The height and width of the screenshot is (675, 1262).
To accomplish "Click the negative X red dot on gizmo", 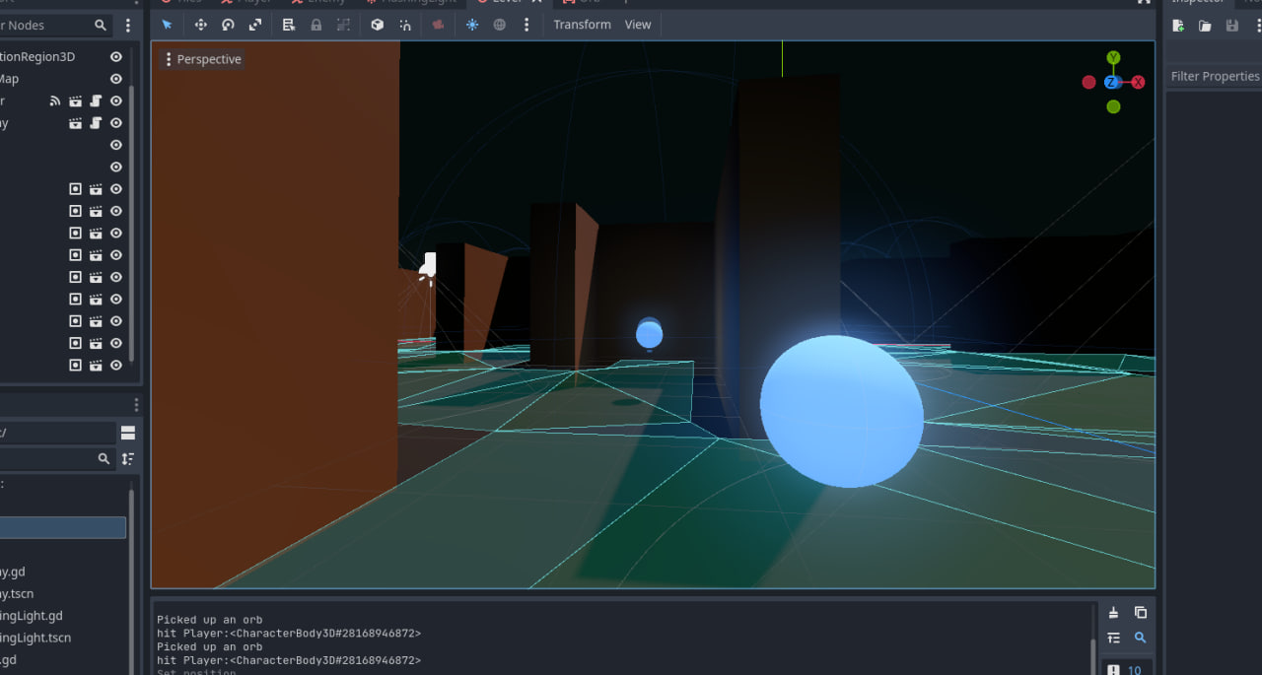I will coord(1088,83).
